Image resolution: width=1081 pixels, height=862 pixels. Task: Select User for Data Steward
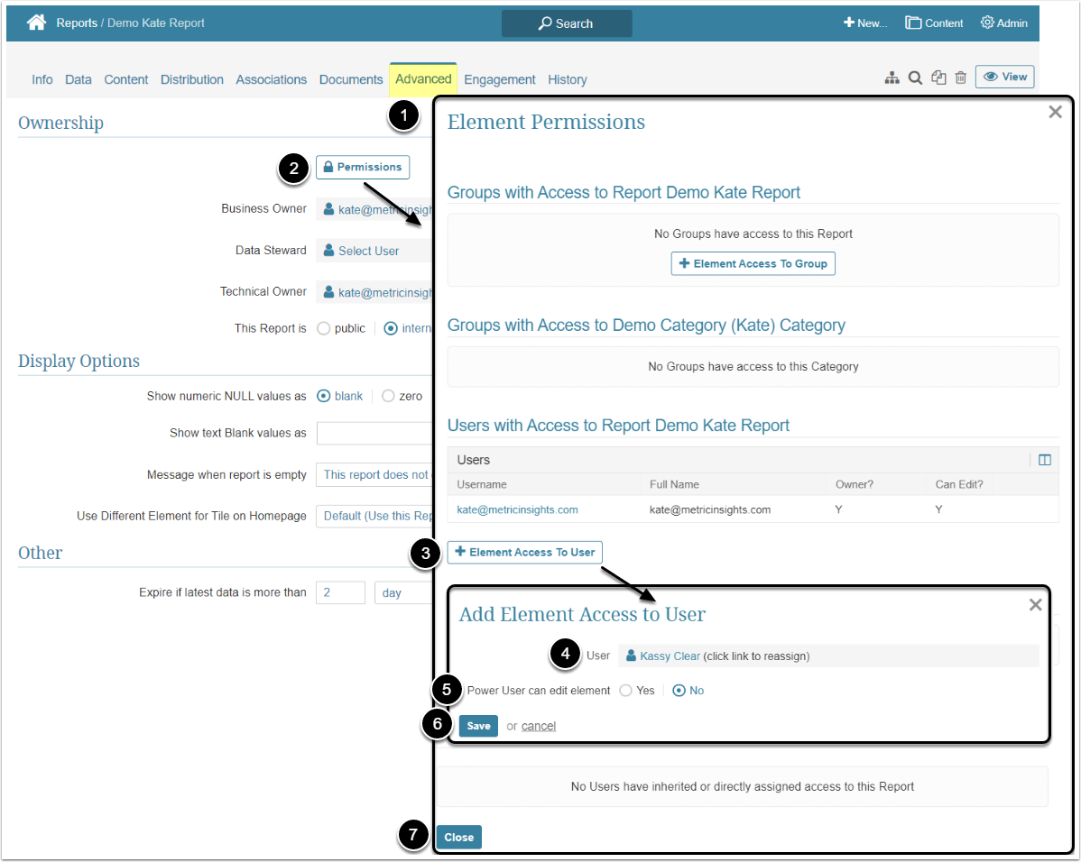(x=374, y=251)
